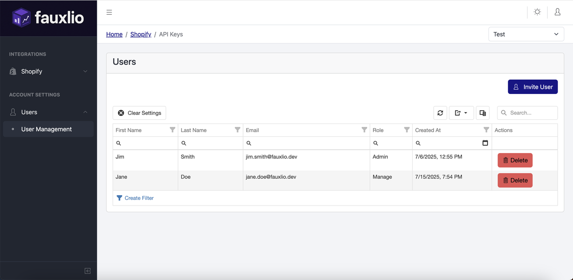Click search operator icon under First Name
The height and width of the screenshot is (280, 573).
118,143
